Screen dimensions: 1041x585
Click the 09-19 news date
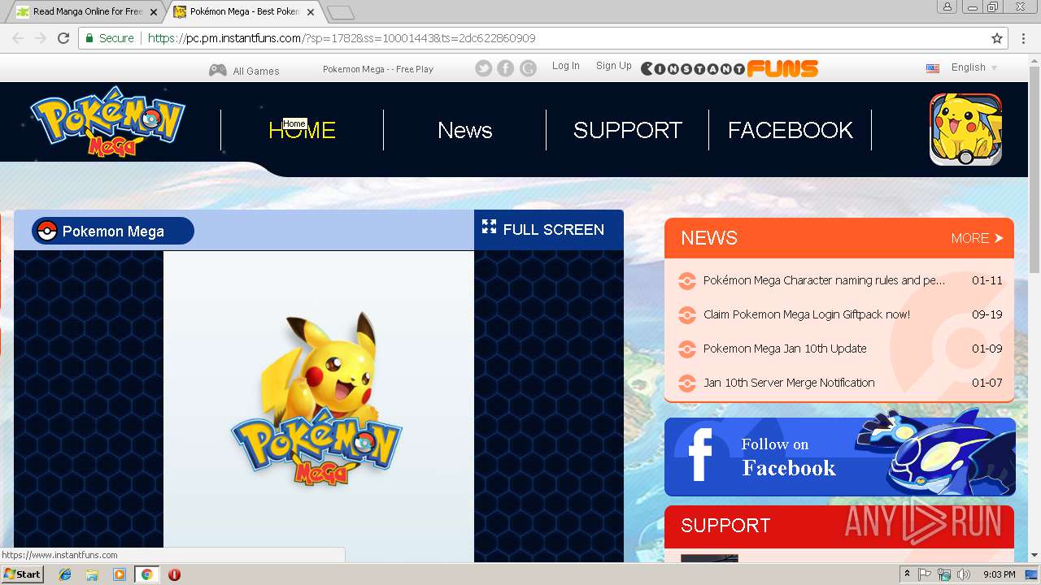tap(987, 314)
